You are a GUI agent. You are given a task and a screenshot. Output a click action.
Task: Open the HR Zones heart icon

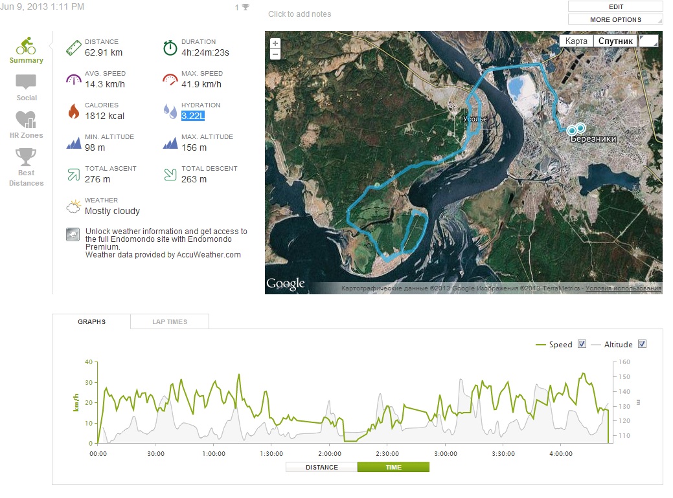click(26, 120)
